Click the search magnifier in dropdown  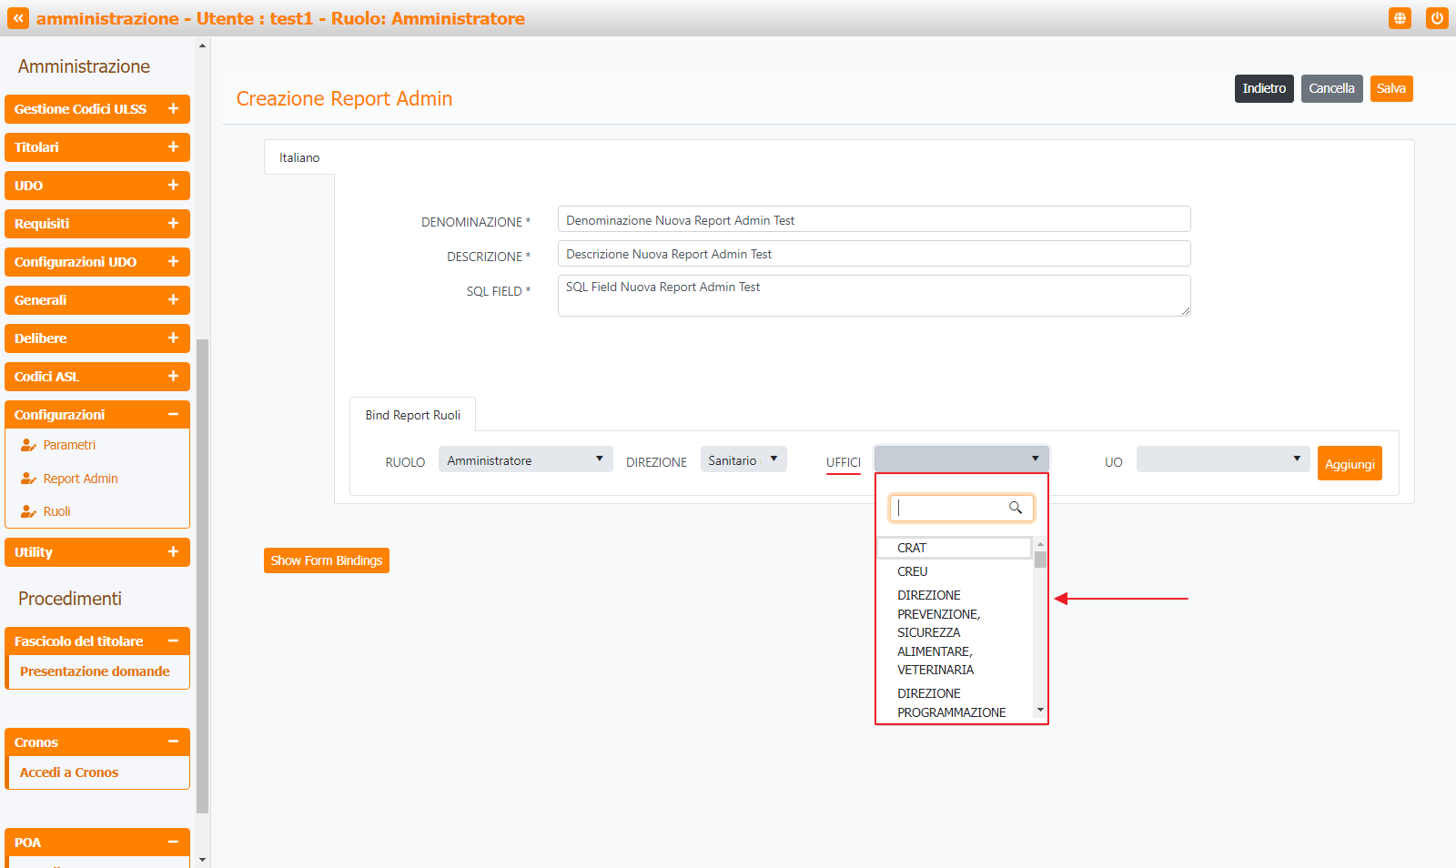tap(1016, 508)
